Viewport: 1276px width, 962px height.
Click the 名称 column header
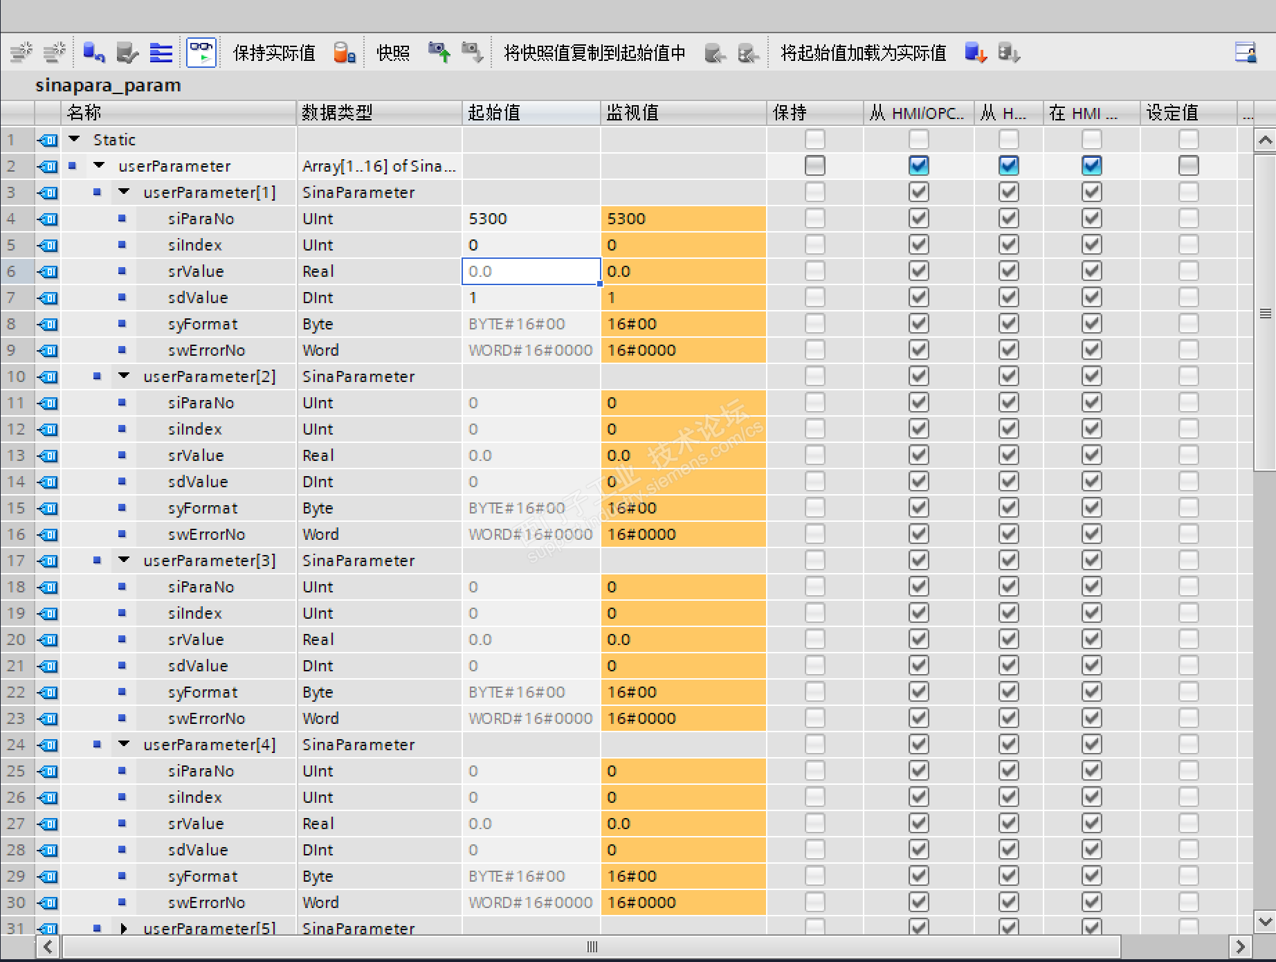click(x=179, y=113)
